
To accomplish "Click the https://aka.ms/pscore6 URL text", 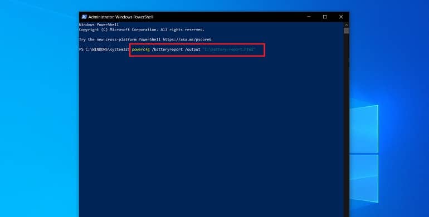I will pyautogui.click(x=187, y=40).
